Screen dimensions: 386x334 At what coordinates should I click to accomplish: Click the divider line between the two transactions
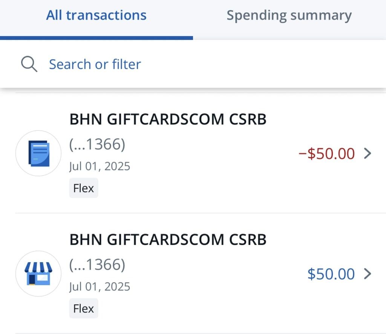pos(200,213)
